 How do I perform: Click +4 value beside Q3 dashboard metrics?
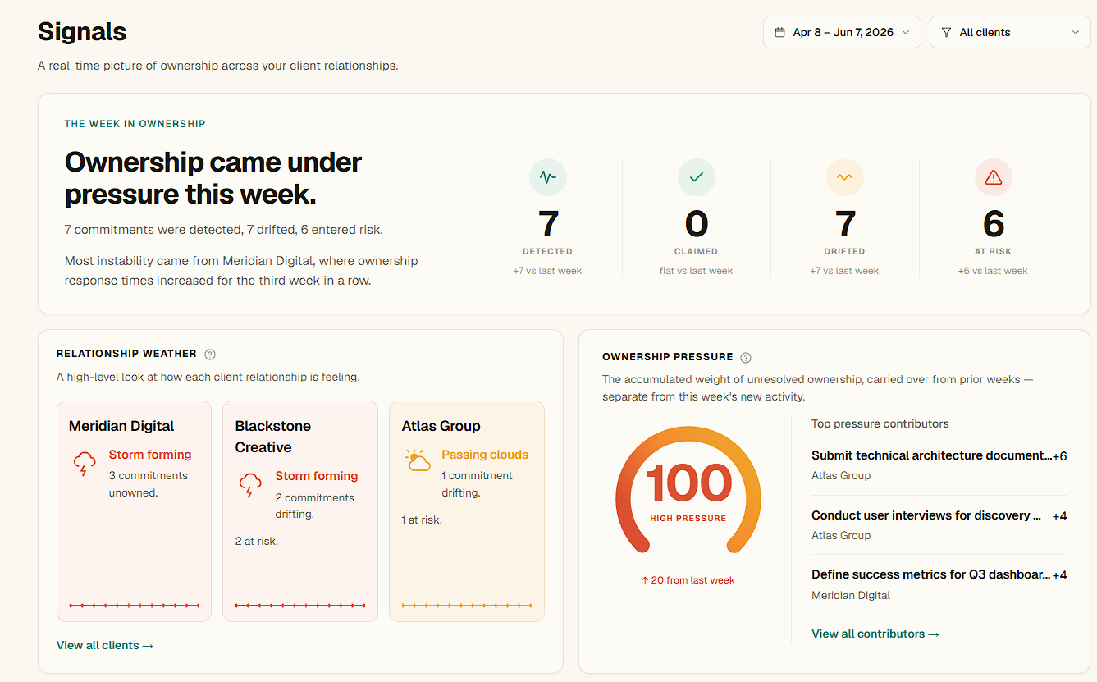point(1059,575)
